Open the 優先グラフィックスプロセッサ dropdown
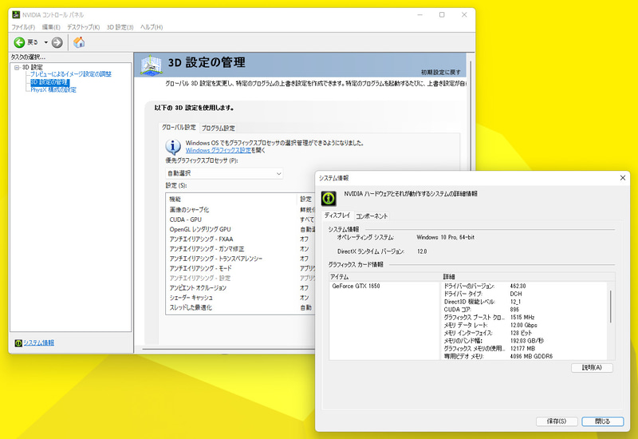638x439 pixels. click(x=224, y=173)
